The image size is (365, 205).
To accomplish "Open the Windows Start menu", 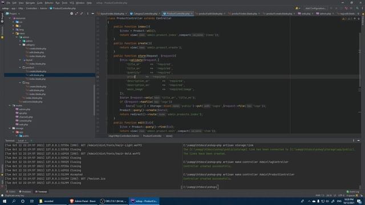I will [x=5, y=201].
